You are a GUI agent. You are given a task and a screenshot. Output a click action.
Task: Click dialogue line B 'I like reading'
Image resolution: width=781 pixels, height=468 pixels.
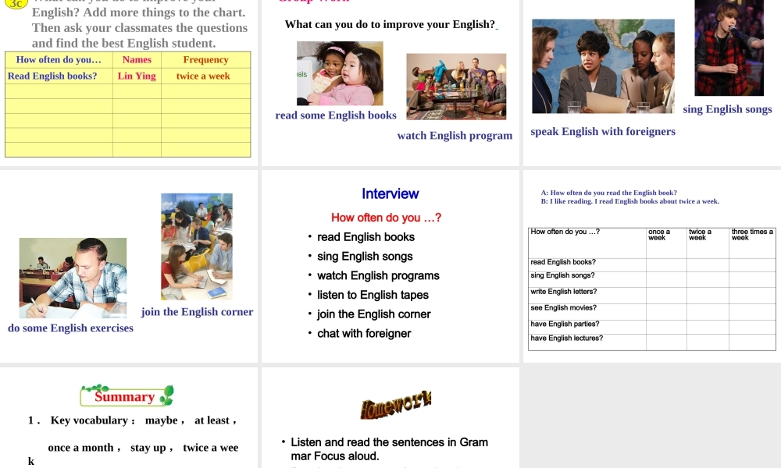coord(630,201)
